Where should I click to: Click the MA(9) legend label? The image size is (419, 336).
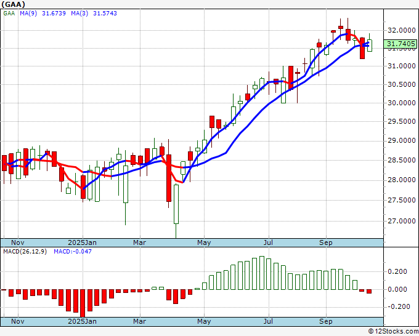coord(28,14)
